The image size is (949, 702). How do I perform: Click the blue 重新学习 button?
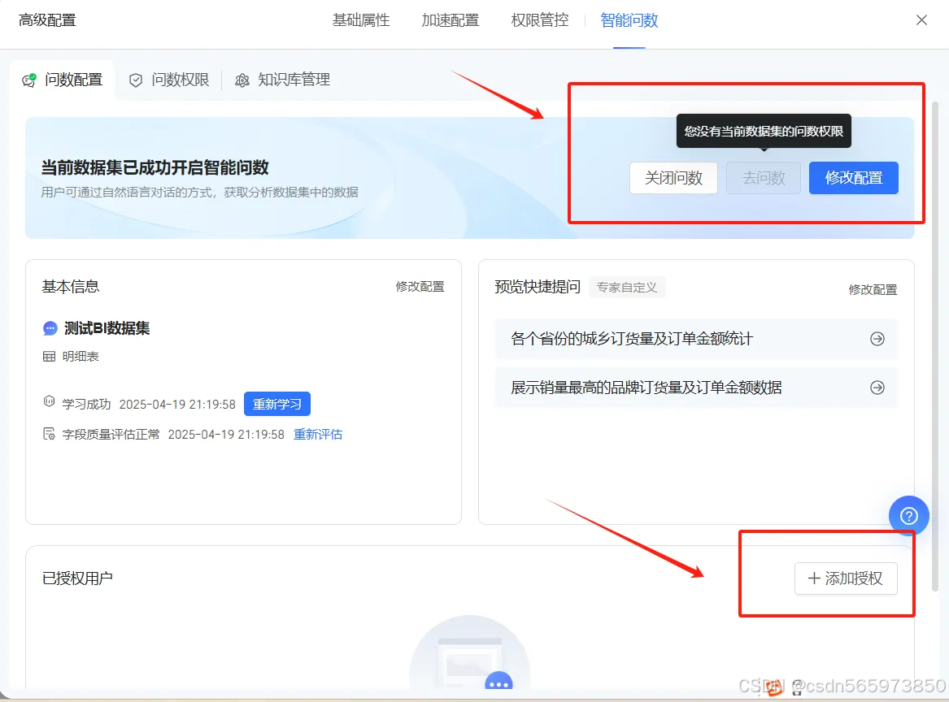(x=276, y=404)
